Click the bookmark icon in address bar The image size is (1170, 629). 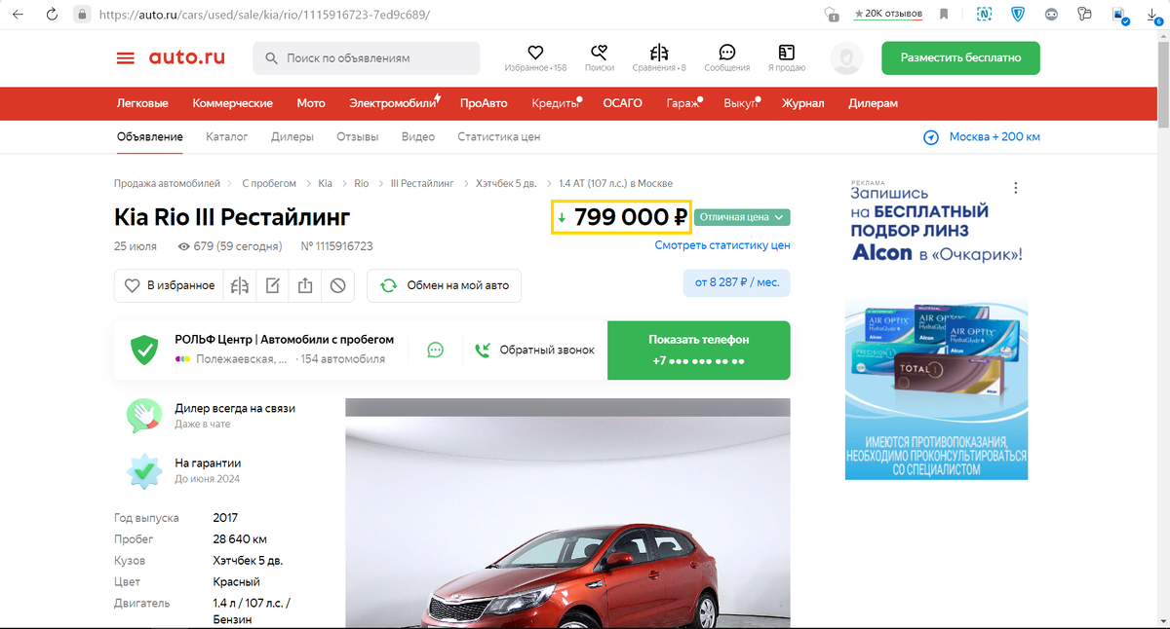[x=944, y=15]
